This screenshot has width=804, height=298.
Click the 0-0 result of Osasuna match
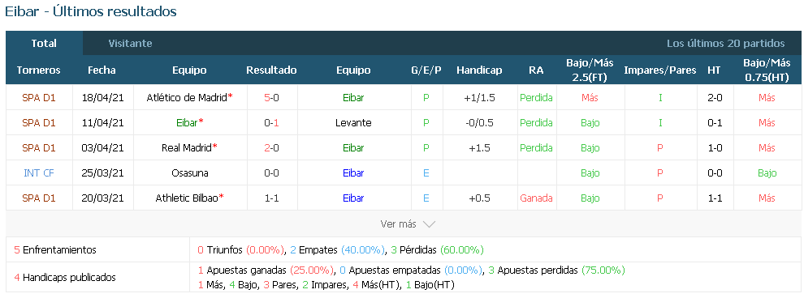click(x=272, y=172)
